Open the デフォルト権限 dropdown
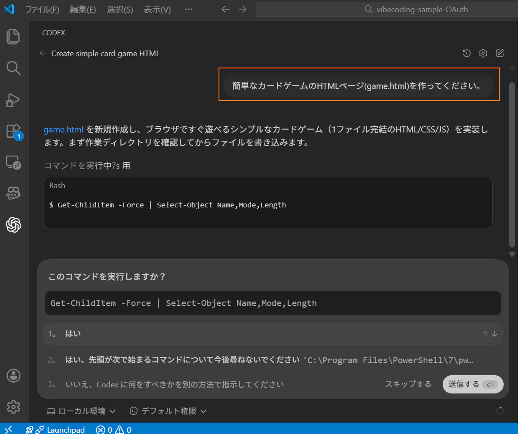The height and width of the screenshot is (434, 518). [x=168, y=411]
